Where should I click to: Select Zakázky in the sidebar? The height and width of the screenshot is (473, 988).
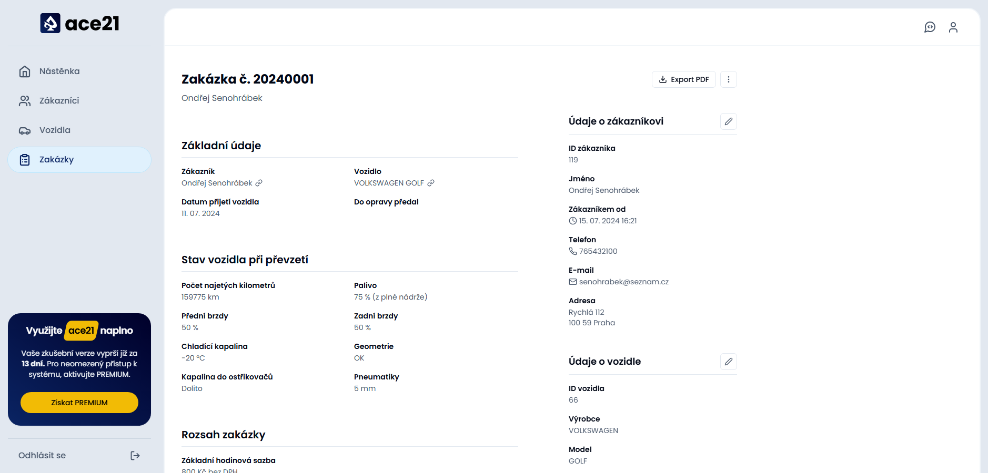tap(79, 160)
